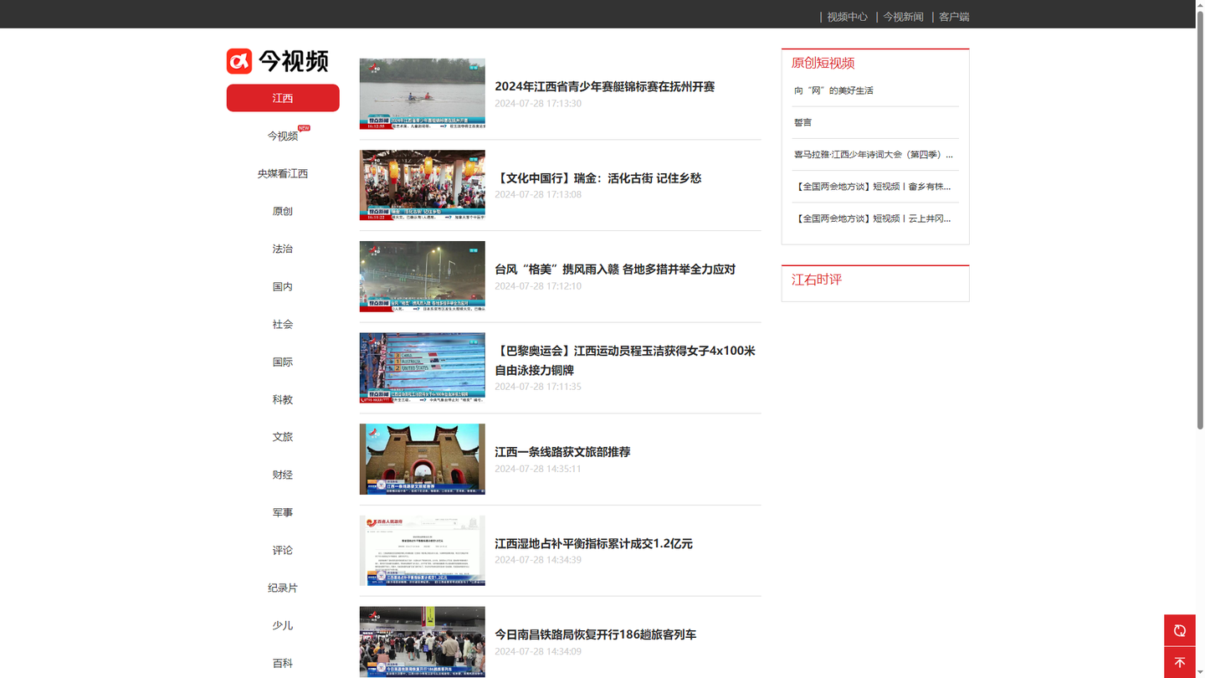Open the 今视频 sidebar item
This screenshot has width=1205, height=678.
pyautogui.click(x=283, y=136)
